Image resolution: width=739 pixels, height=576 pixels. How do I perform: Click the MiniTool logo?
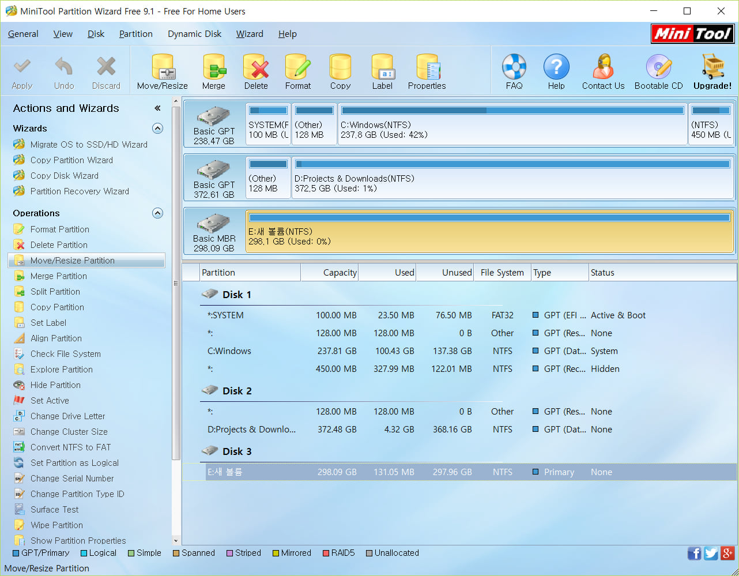coord(692,33)
